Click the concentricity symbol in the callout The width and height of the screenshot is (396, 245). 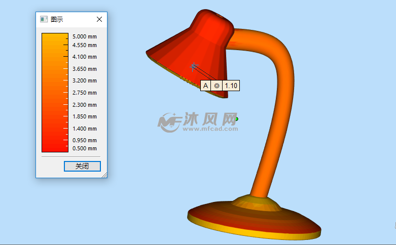[217, 86]
